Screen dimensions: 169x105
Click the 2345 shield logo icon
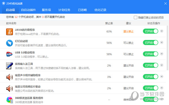point(4,3)
